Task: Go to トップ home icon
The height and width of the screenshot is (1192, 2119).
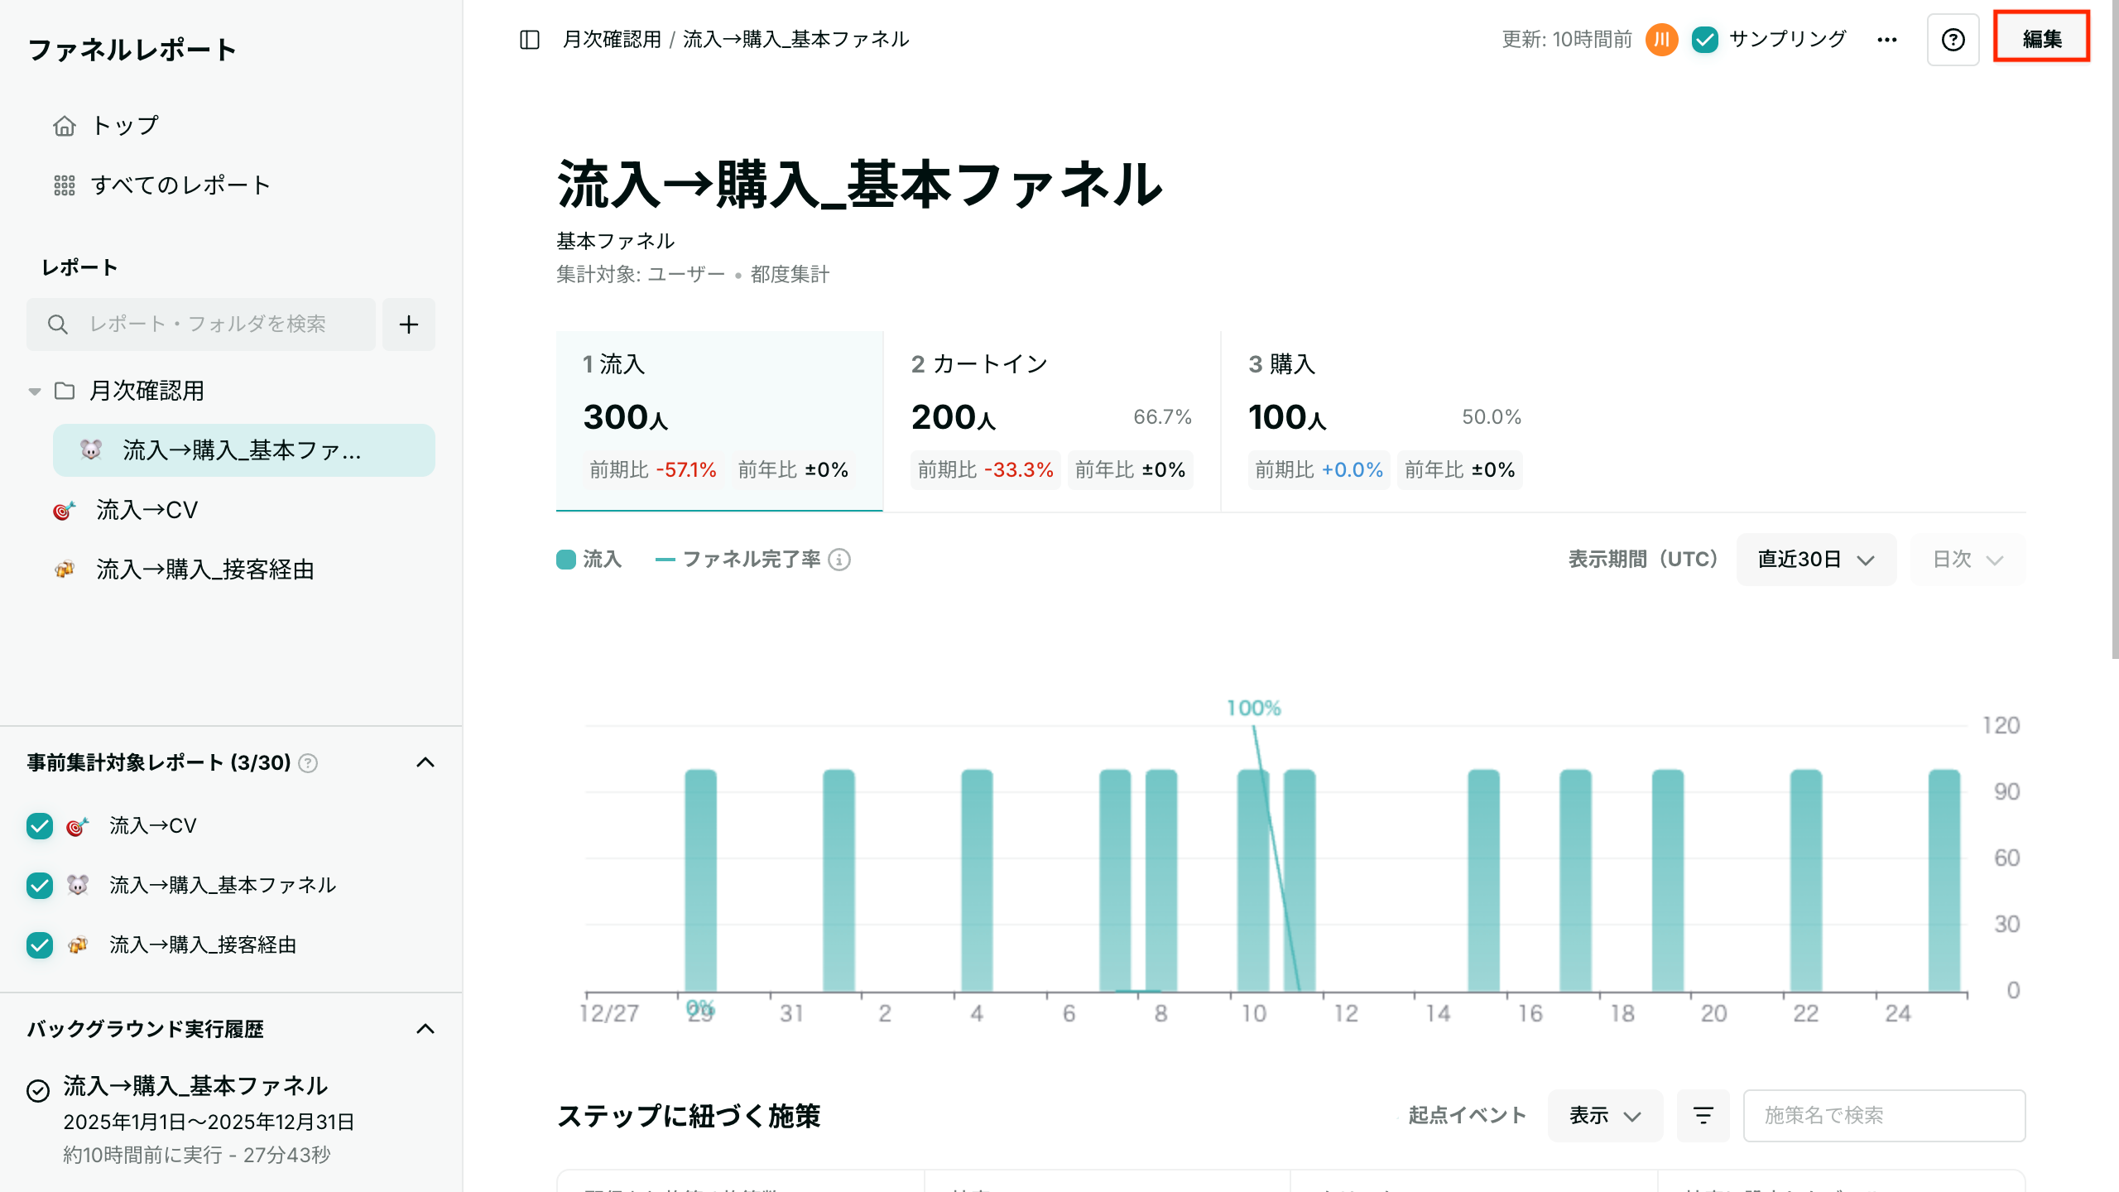Action: point(65,126)
